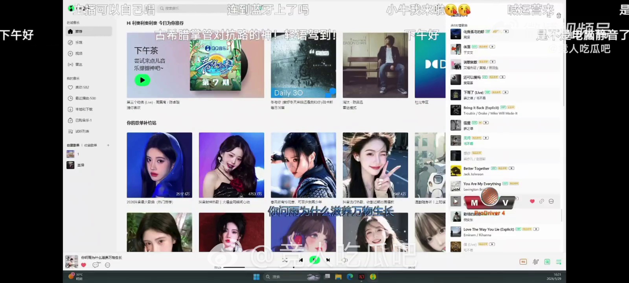Open the volume control
The height and width of the screenshot is (283, 629).
pyautogui.click(x=345, y=260)
